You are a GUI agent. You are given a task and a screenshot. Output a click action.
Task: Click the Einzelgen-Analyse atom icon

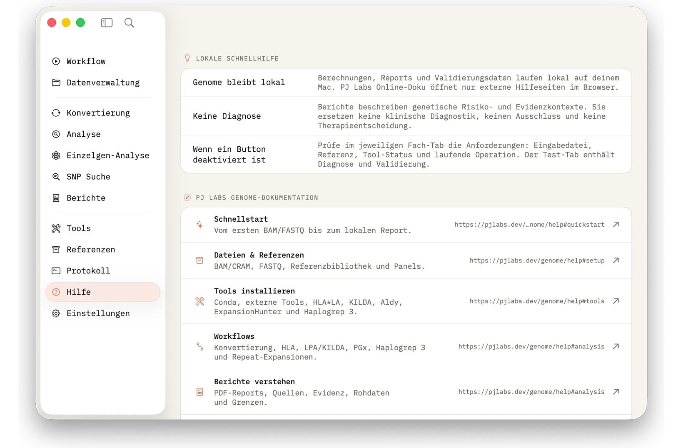pos(56,155)
